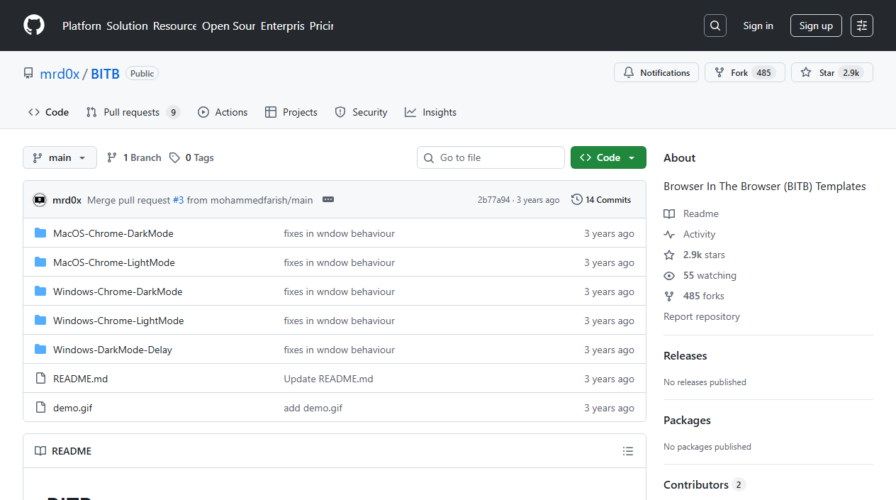Open the Releases heading link

coord(685,355)
